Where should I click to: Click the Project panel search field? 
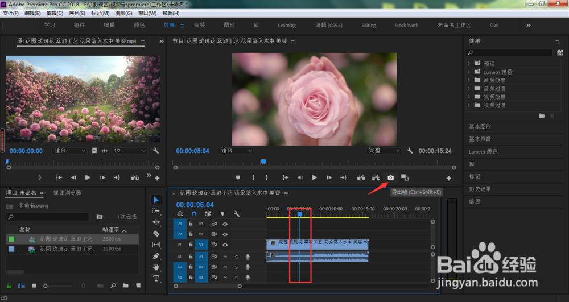pos(48,217)
